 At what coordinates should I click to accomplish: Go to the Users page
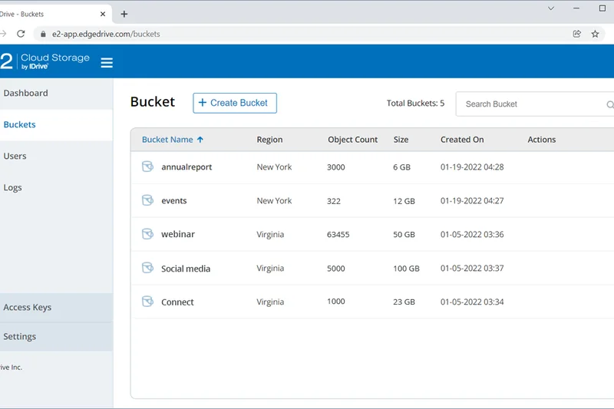15,156
